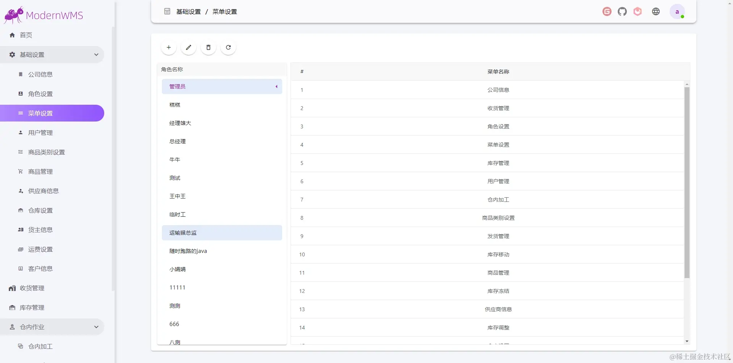This screenshot has width=733, height=363.
Task: Open 仓内加工 in the sidebar
Action: [x=40, y=346]
